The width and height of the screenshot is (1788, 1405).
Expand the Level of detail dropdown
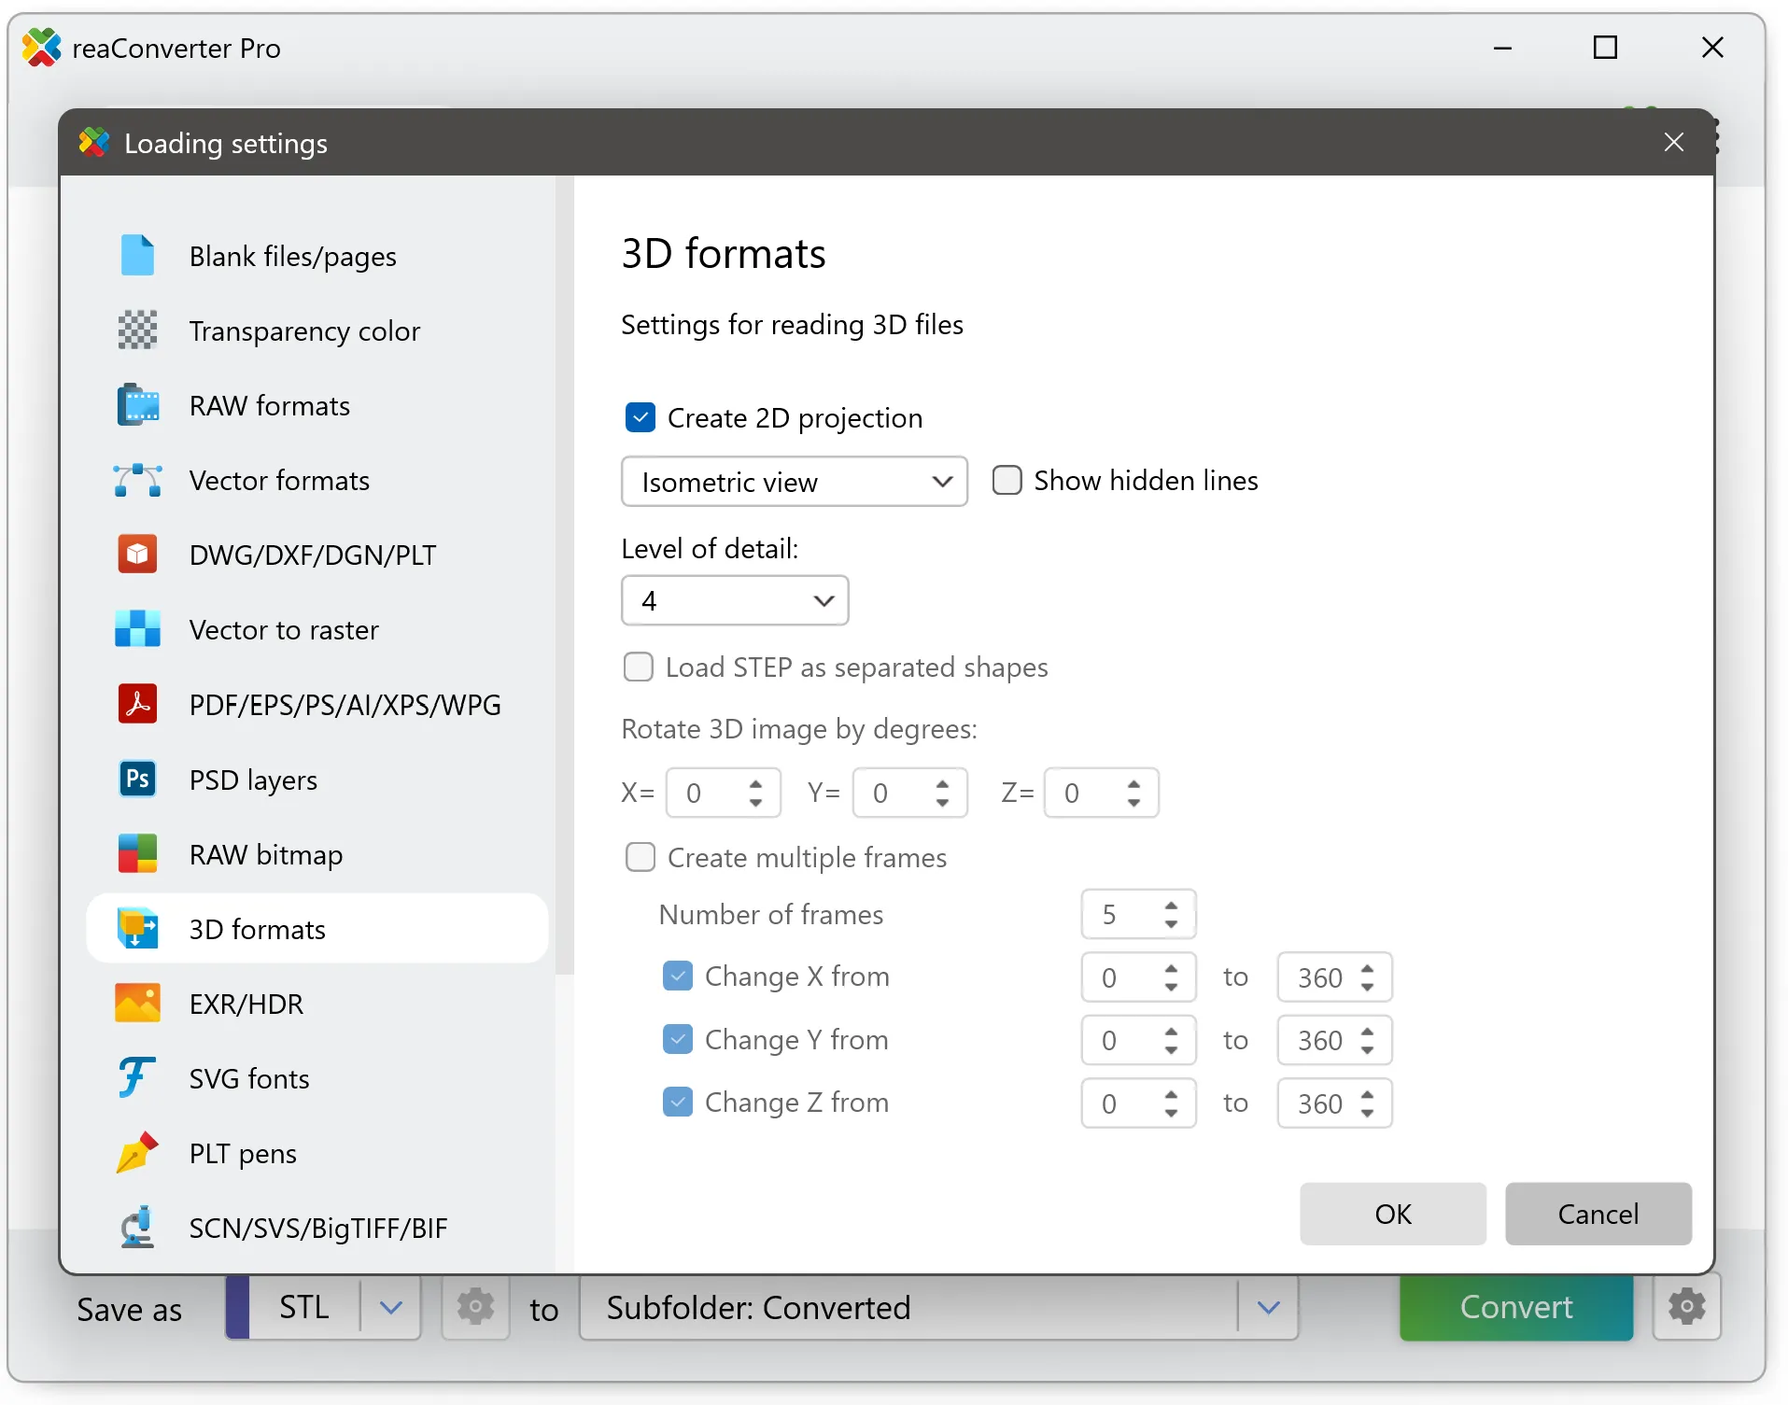tap(734, 600)
